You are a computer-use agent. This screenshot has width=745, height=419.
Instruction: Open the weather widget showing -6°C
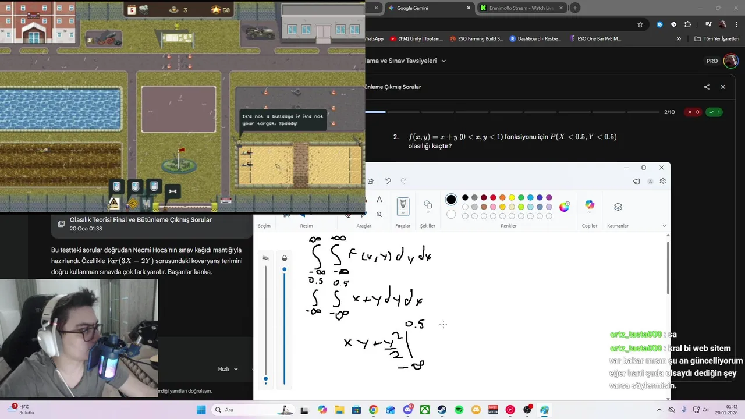coord(20,410)
